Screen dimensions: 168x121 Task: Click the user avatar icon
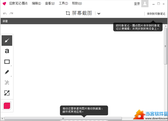coord(145,4)
